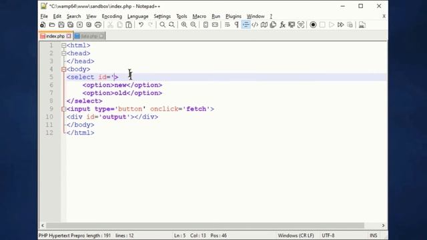The height and width of the screenshot is (240, 427).
Task: Click the Folder as Workspace monitor icon
Action: [x=292, y=25]
